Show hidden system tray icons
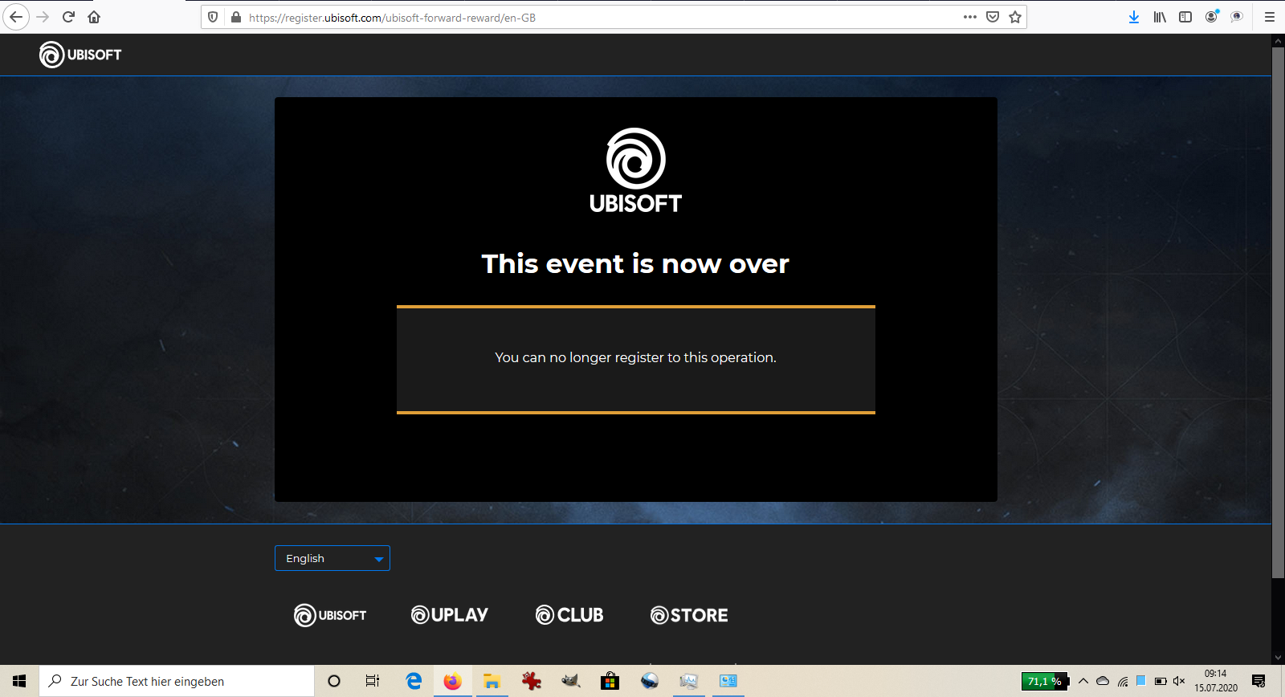 point(1083,681)
